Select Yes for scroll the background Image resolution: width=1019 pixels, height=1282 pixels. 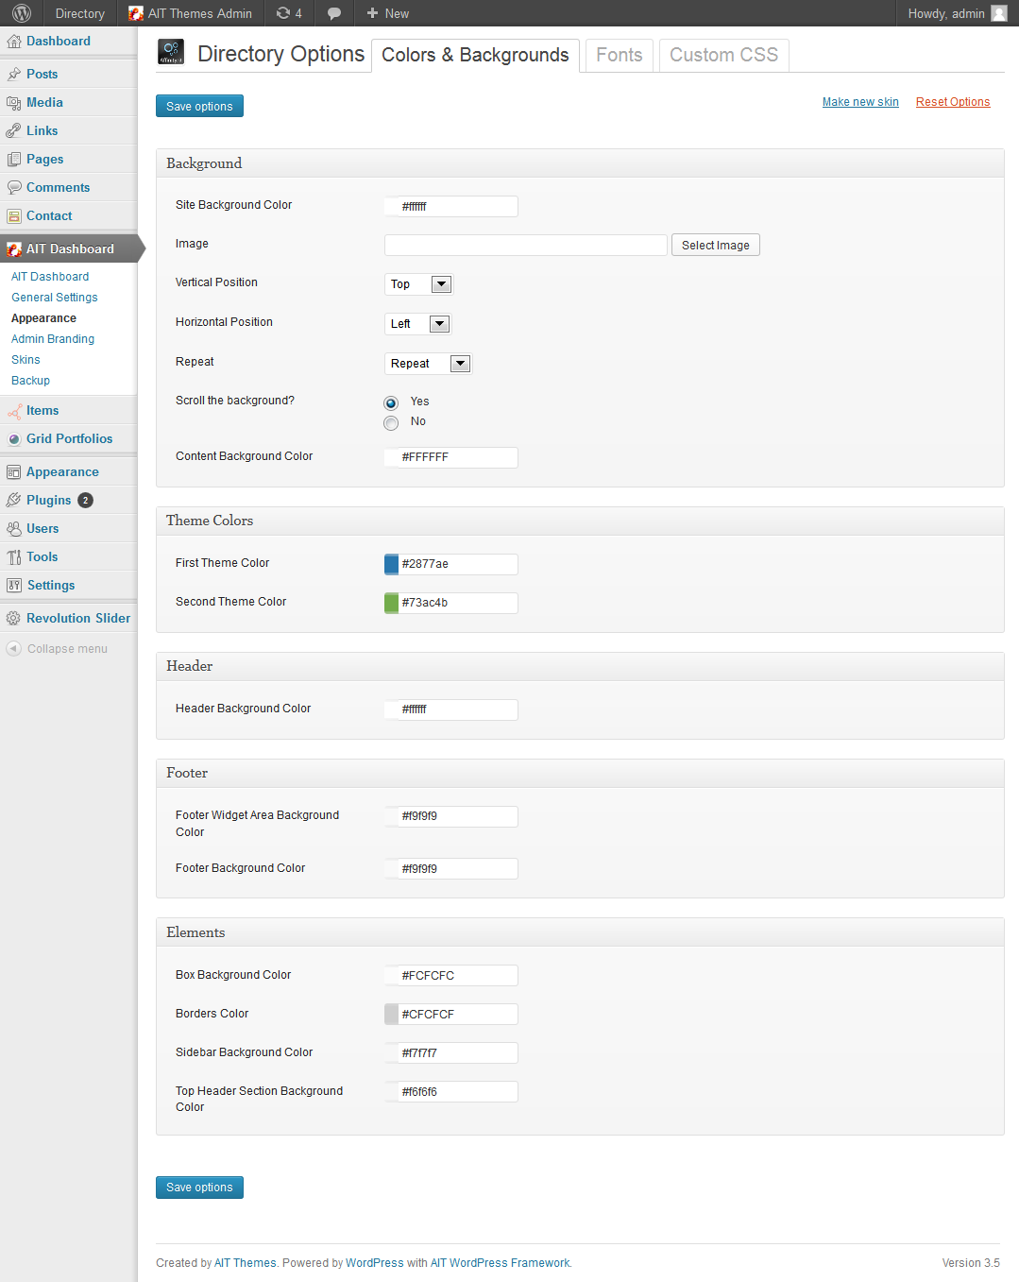[x=391, y=403]
